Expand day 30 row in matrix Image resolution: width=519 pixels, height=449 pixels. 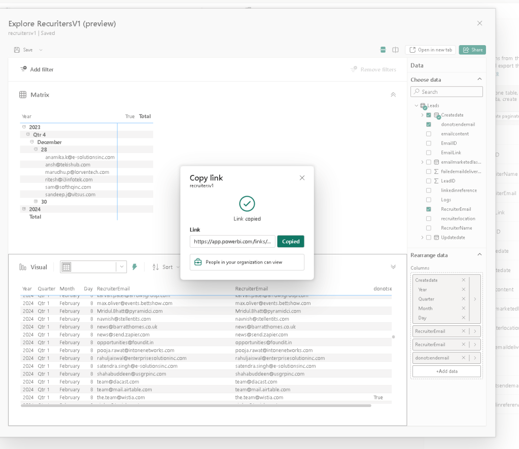tap(36, 201)
